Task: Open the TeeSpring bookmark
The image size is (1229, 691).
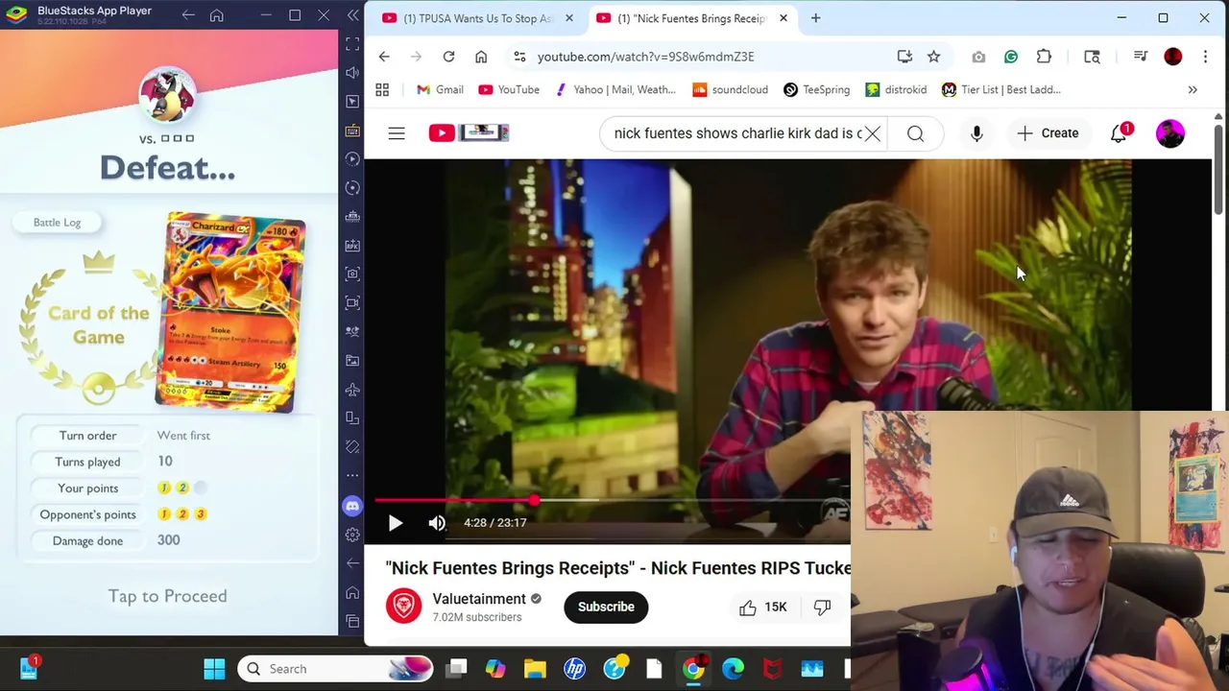Action: (816, 89)
